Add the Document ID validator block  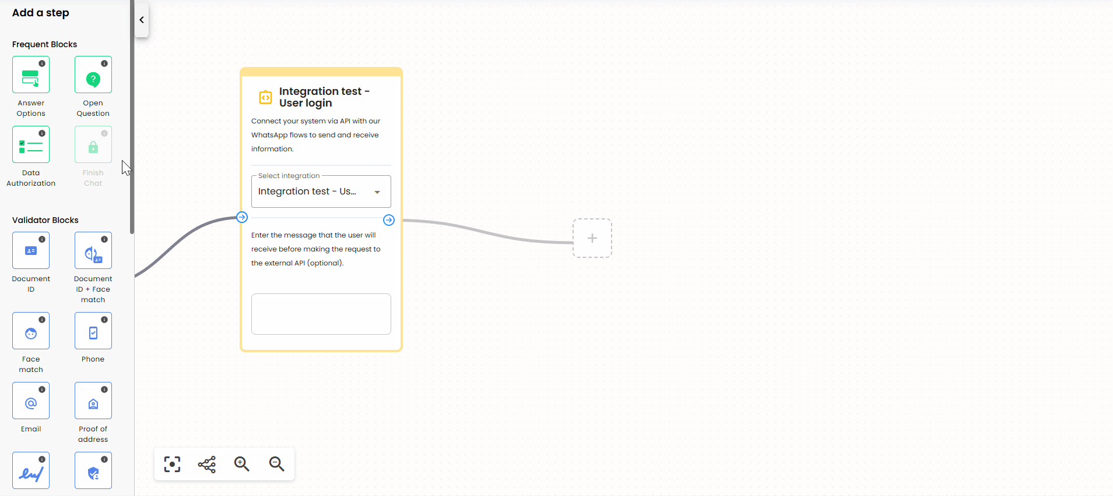coord(31,251)
